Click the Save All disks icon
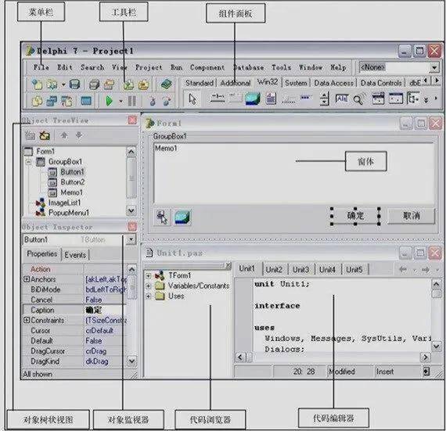The image size is (446, 431). (94, 84)
